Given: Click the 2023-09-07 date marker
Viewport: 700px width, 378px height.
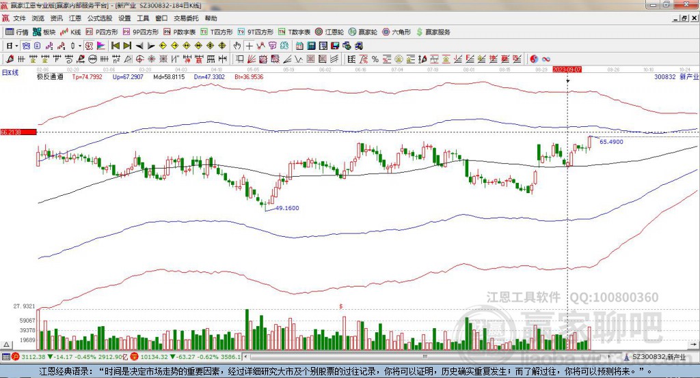Looking at the screenshot, I should pyautogui.click(x=567, y=70).
